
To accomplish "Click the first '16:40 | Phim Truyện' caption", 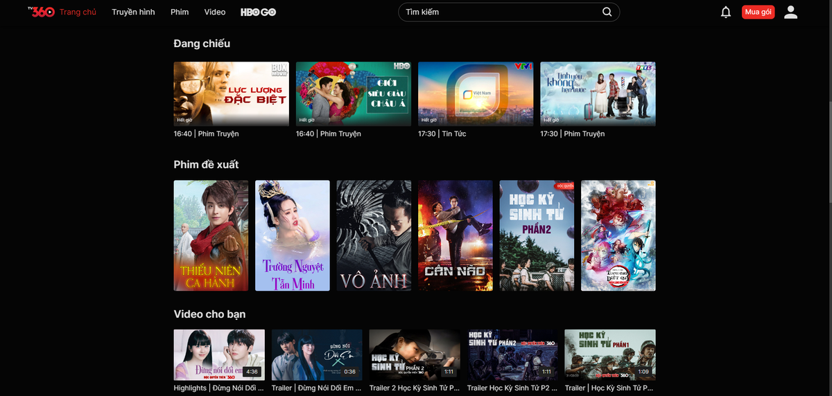I will coord(206,134).
